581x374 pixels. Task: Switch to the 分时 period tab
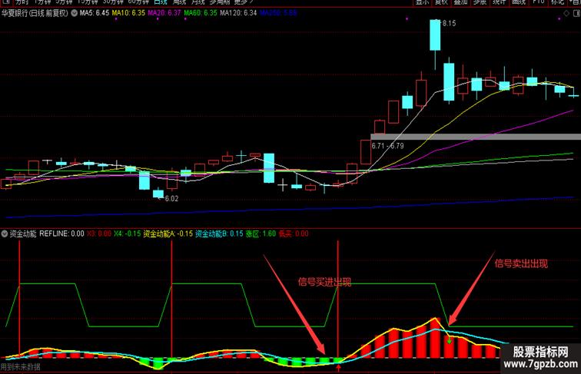22,2
